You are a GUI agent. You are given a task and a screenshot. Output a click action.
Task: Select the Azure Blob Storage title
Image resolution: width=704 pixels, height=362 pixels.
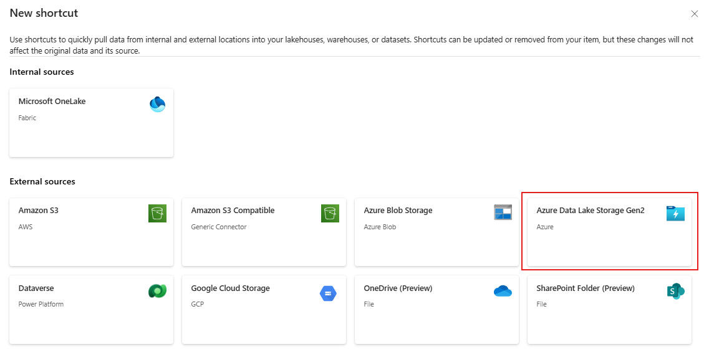click(x=398, y=211)
